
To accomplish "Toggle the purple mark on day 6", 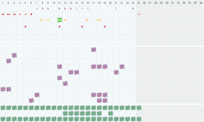I will 31,100.
